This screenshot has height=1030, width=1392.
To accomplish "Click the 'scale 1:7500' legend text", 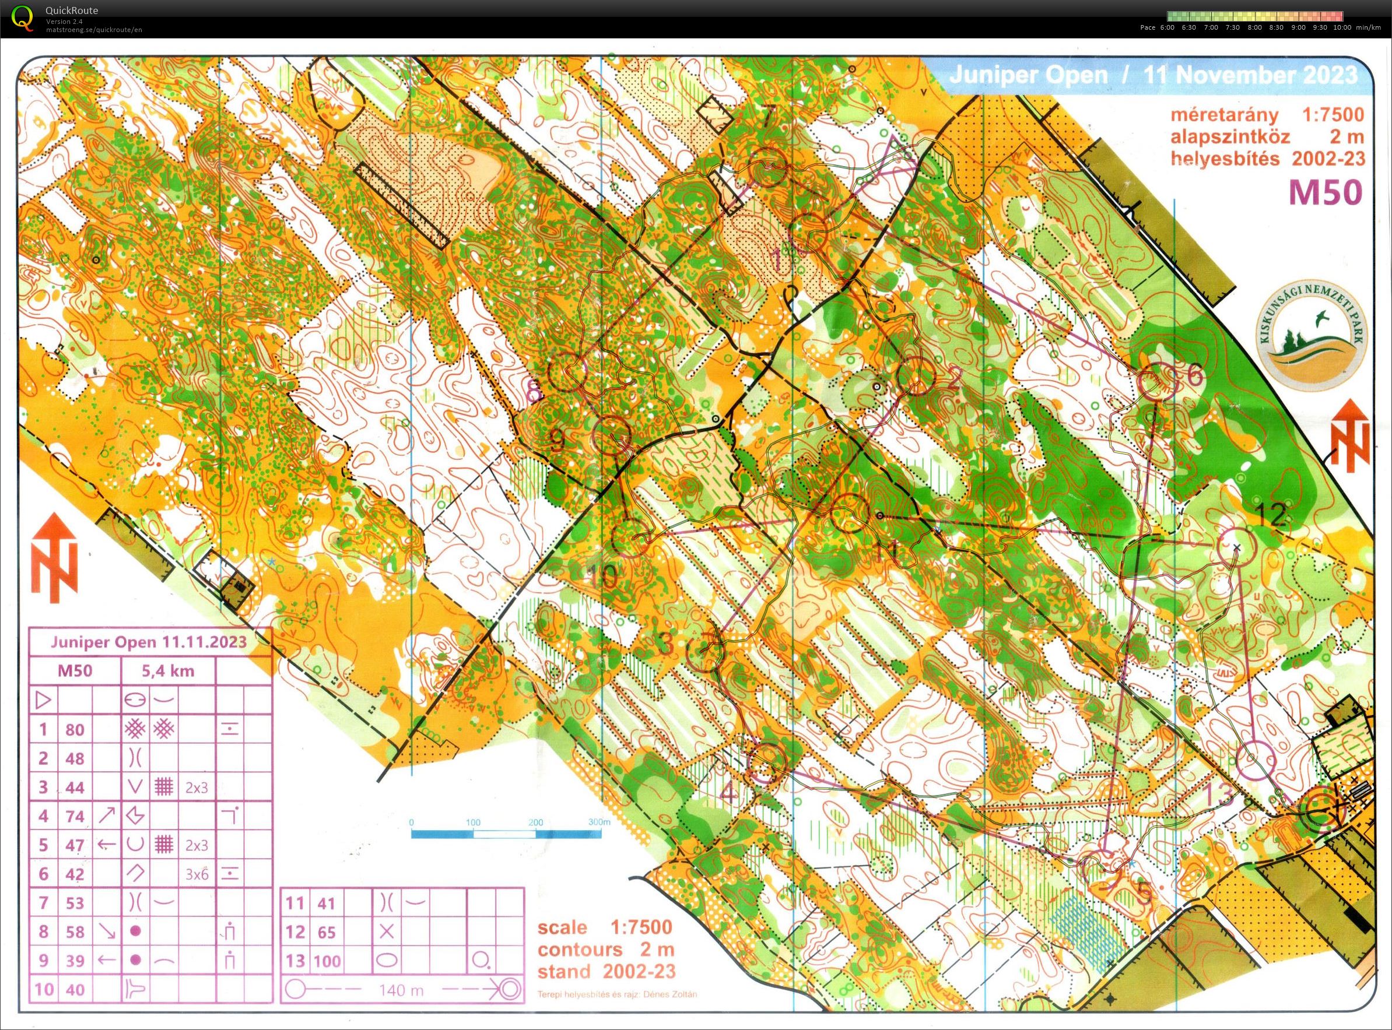I will coord(605,927).
